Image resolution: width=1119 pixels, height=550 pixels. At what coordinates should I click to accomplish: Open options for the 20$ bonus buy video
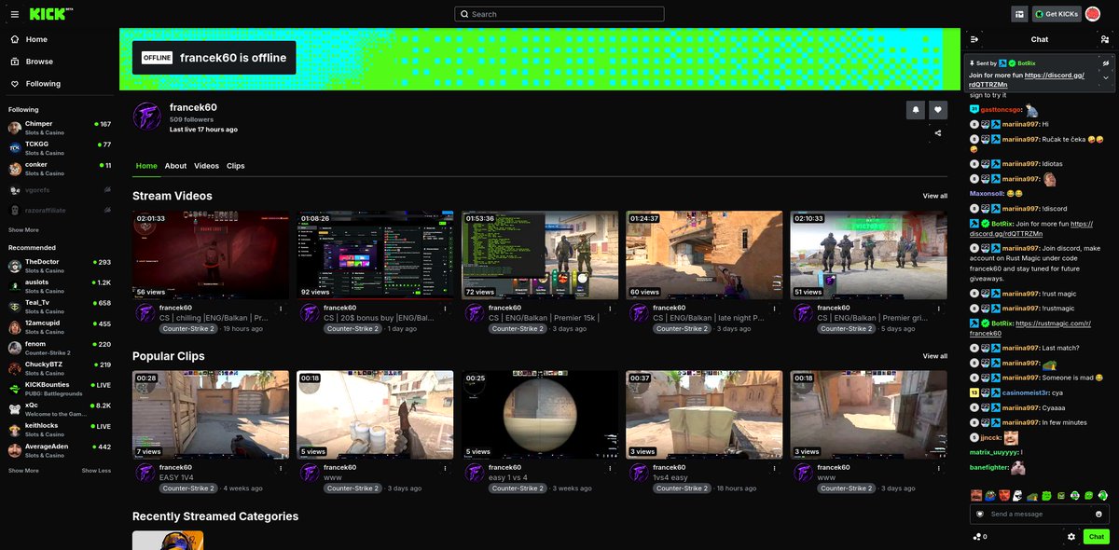click(x=445, y=309)
